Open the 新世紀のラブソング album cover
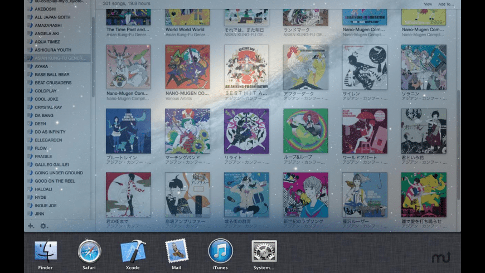This screenshot has height=273, width=485. pyautogui.click(x=305, y=195)
